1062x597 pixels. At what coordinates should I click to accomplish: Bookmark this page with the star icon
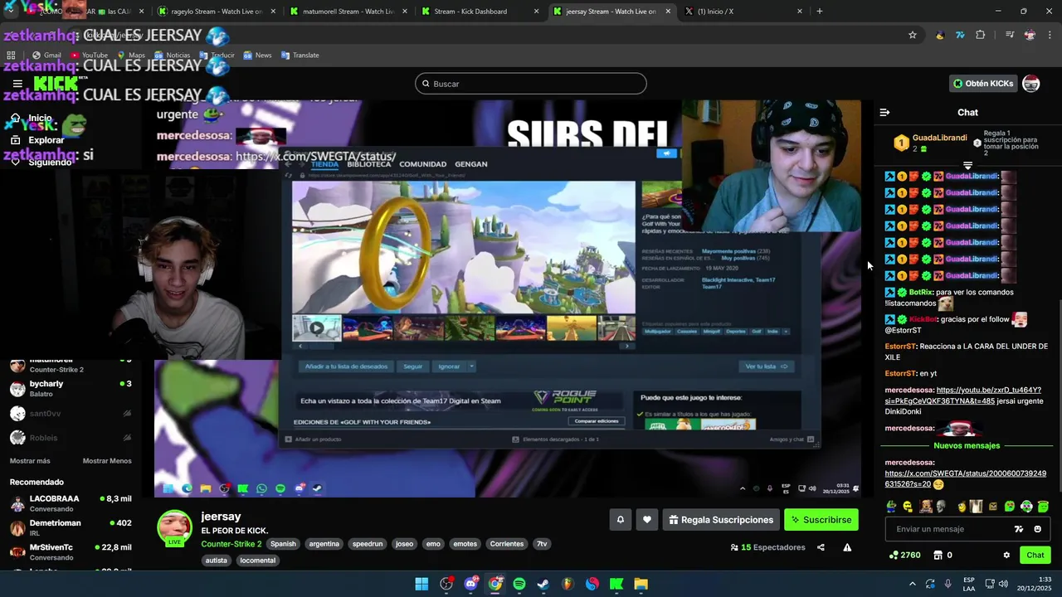(913, 35)
